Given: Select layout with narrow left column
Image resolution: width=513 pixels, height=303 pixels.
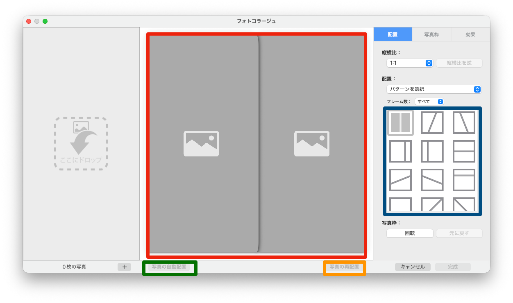Looking at the screenshot, I should point(432,151).
